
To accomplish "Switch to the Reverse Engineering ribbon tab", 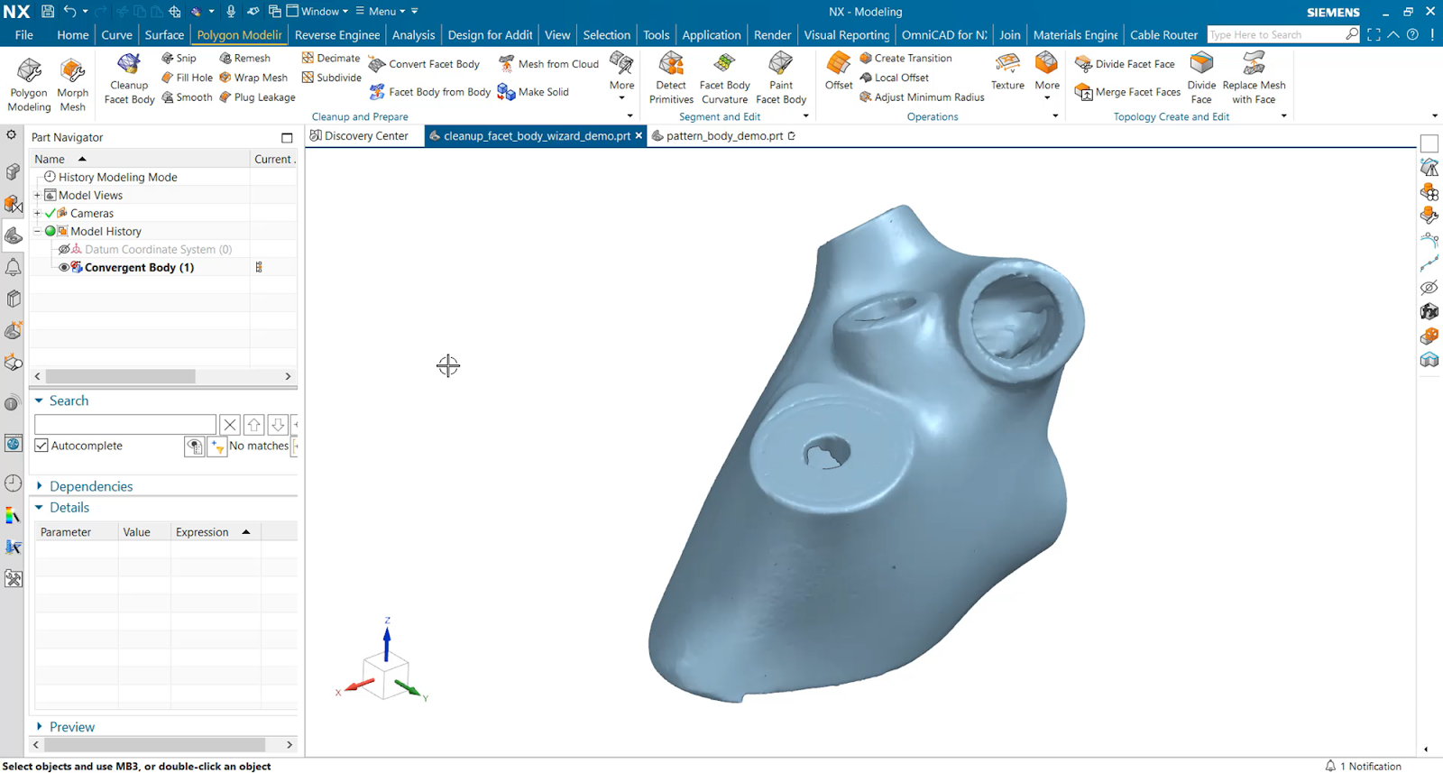I will [337, 35].
